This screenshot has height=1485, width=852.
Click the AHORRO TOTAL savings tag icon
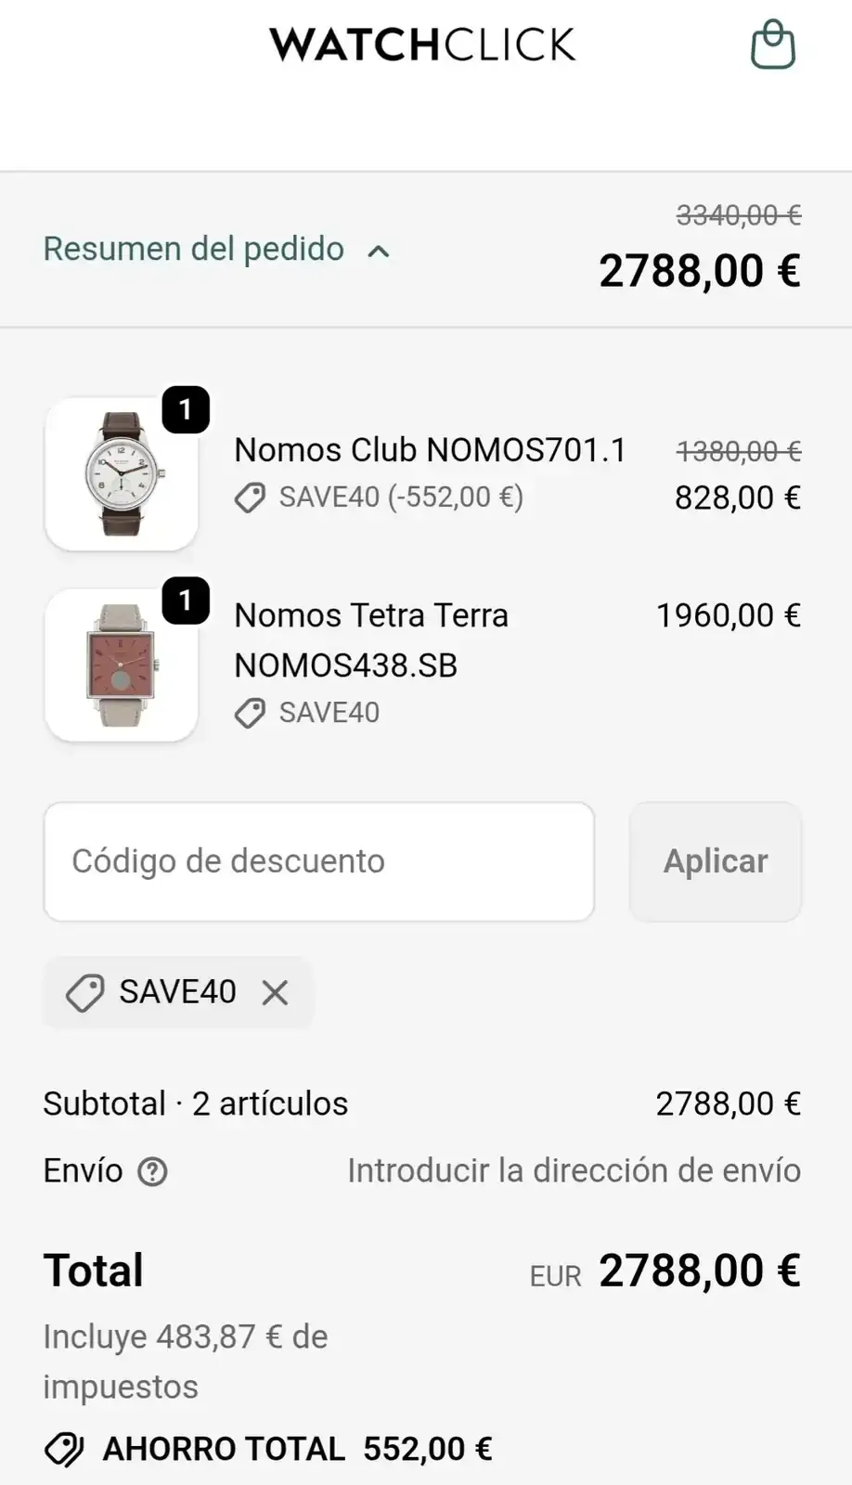coord(64,1449)
